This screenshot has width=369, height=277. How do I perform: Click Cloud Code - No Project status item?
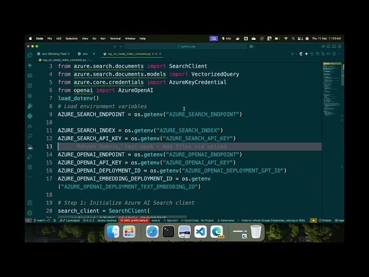click(x=197, y=220)
